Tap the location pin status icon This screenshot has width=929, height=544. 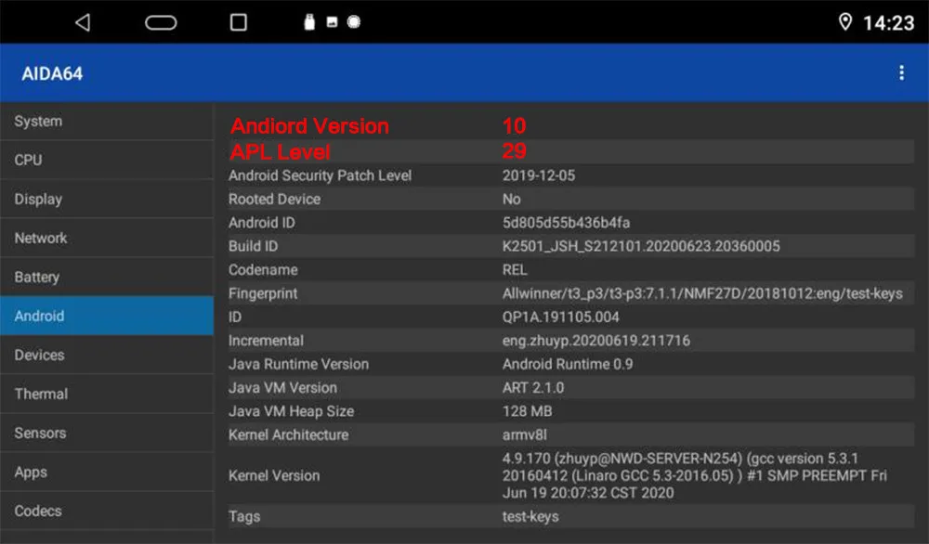click(844, 22)
